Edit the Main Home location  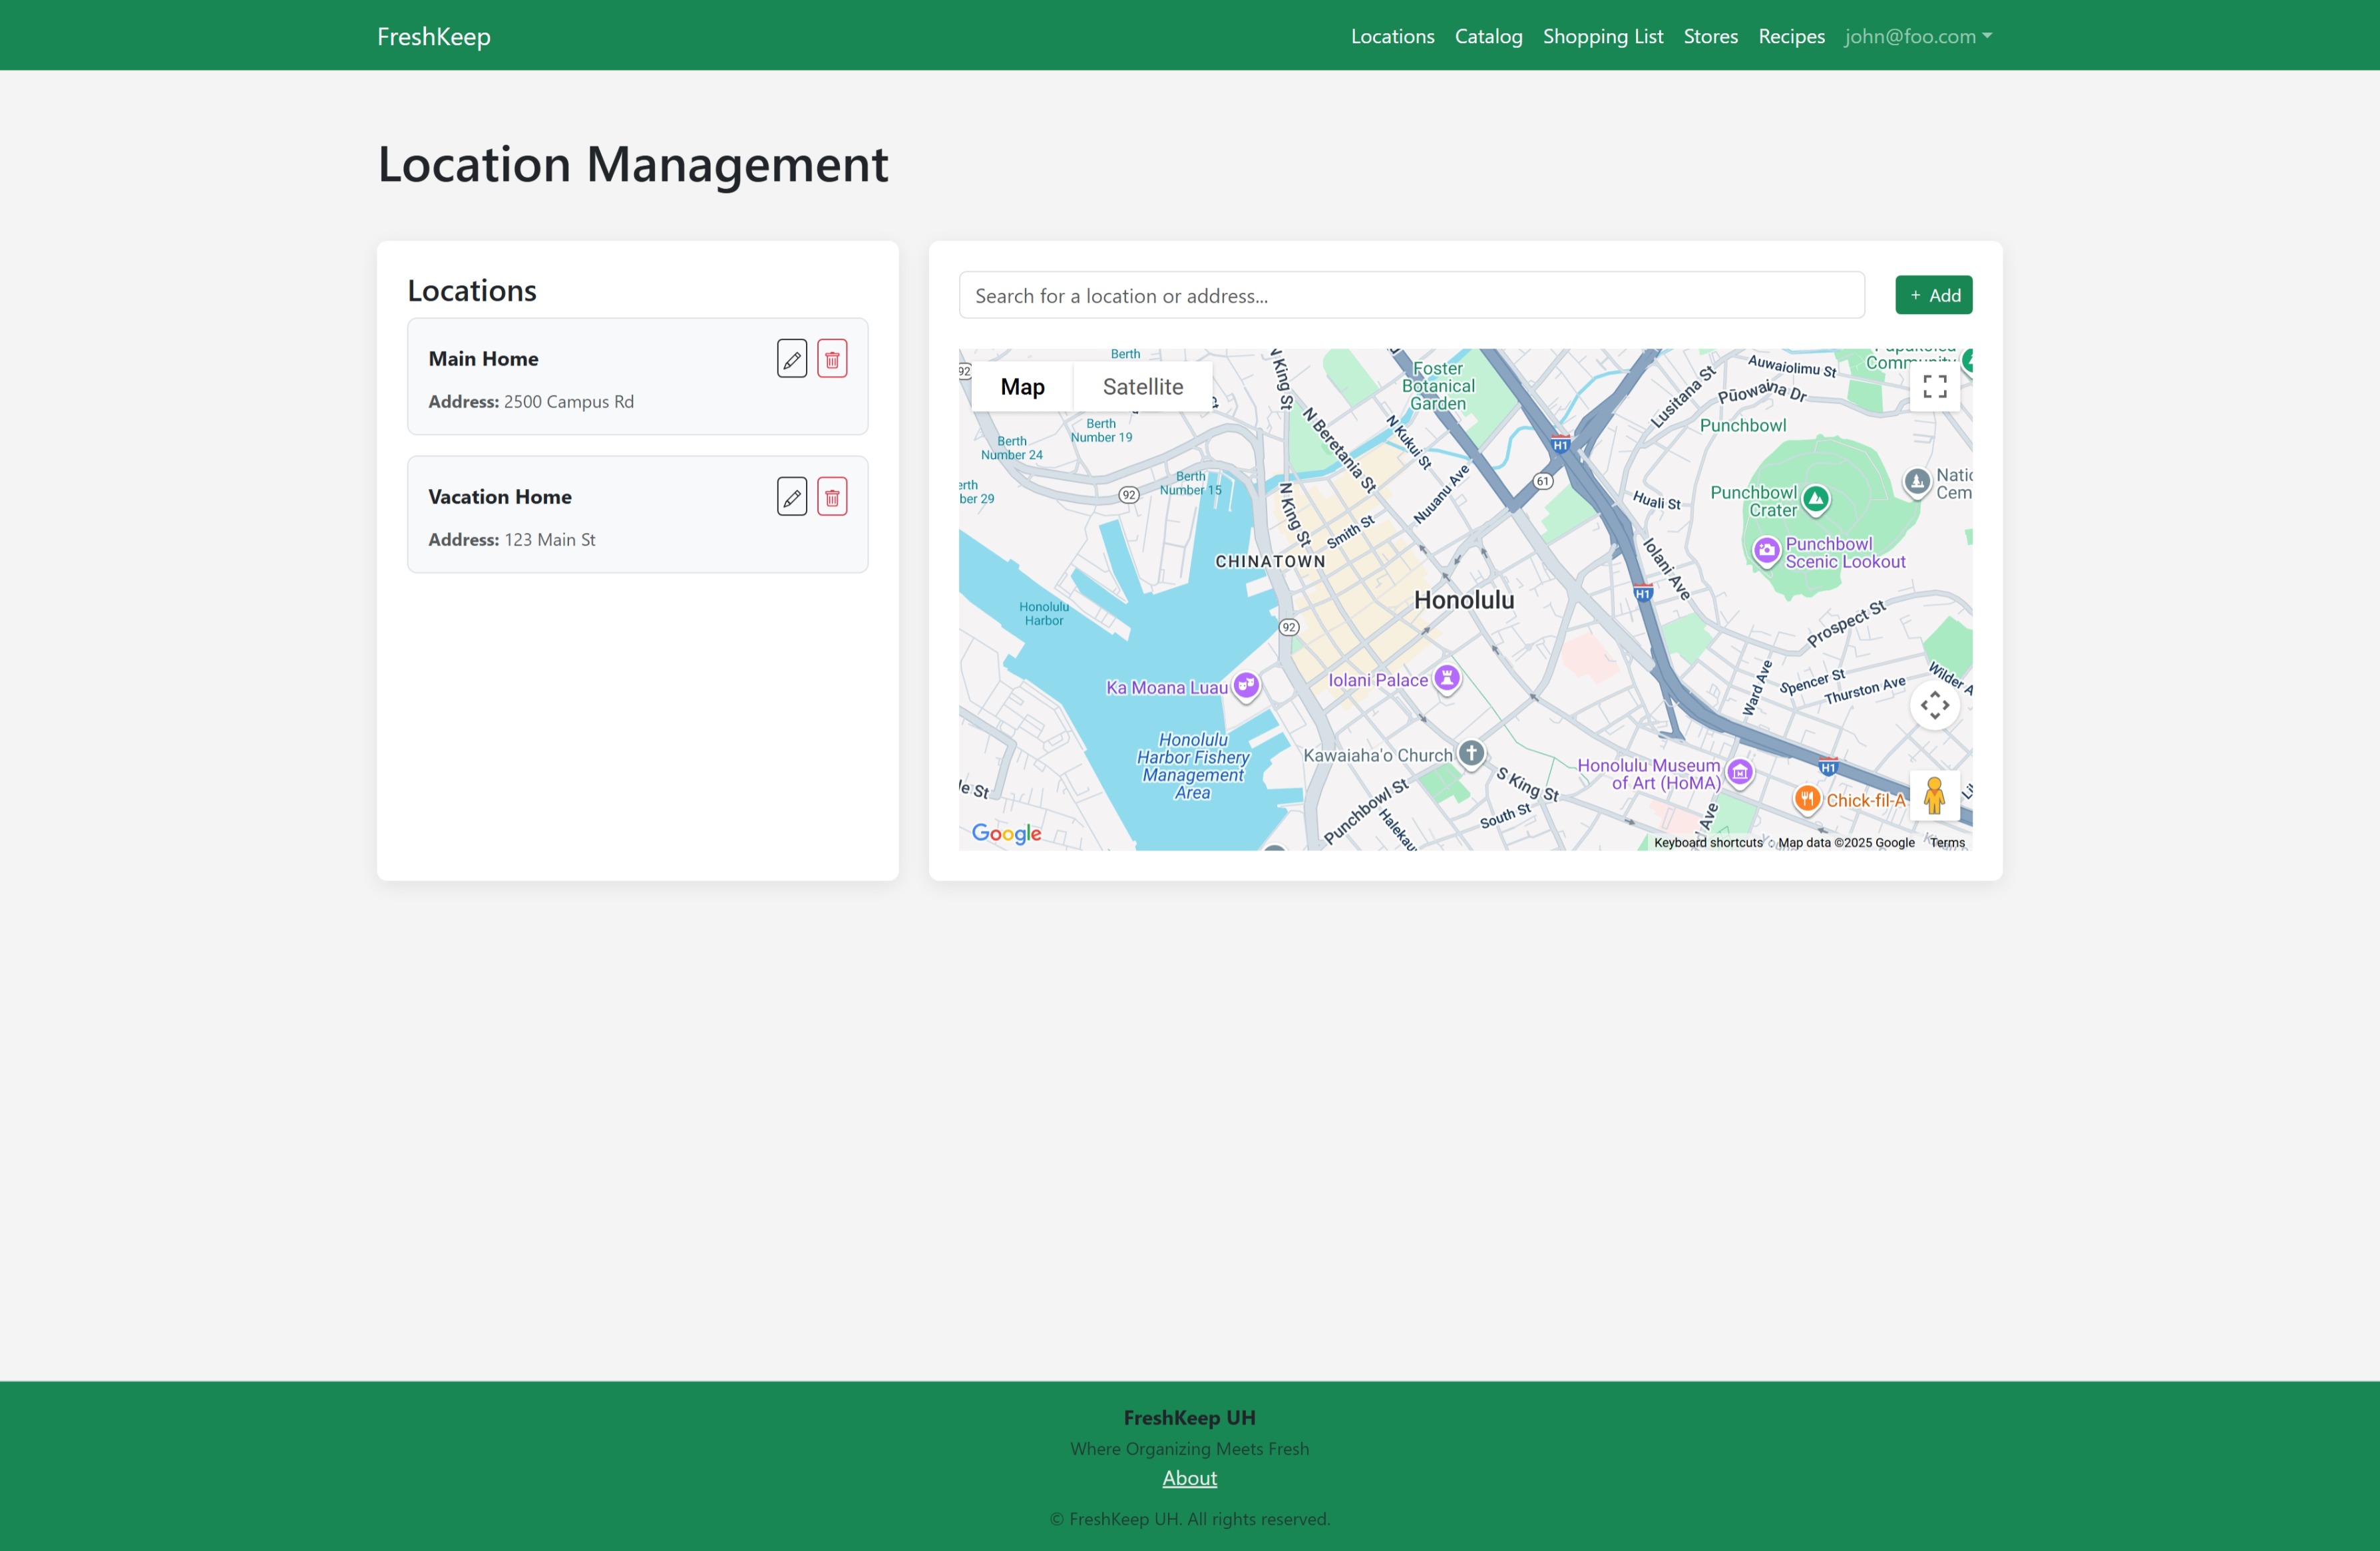click(791, 358)
